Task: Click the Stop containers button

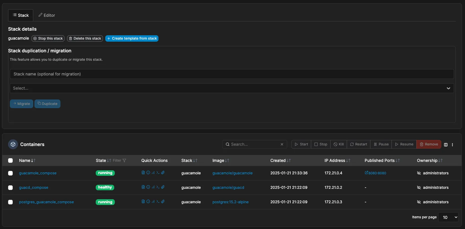Action: pyautogui.click(x=321, y=144)
